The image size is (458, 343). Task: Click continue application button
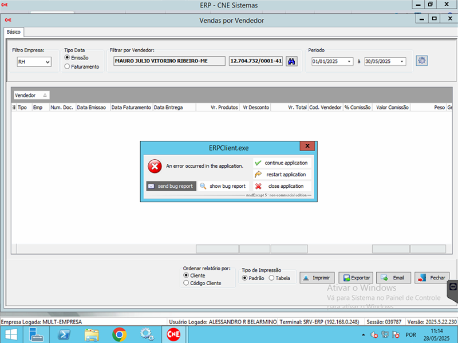pos(282,163)
